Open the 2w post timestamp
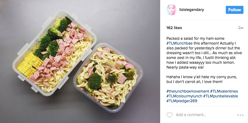The image size is (248, 123). [x=241, y=28]
